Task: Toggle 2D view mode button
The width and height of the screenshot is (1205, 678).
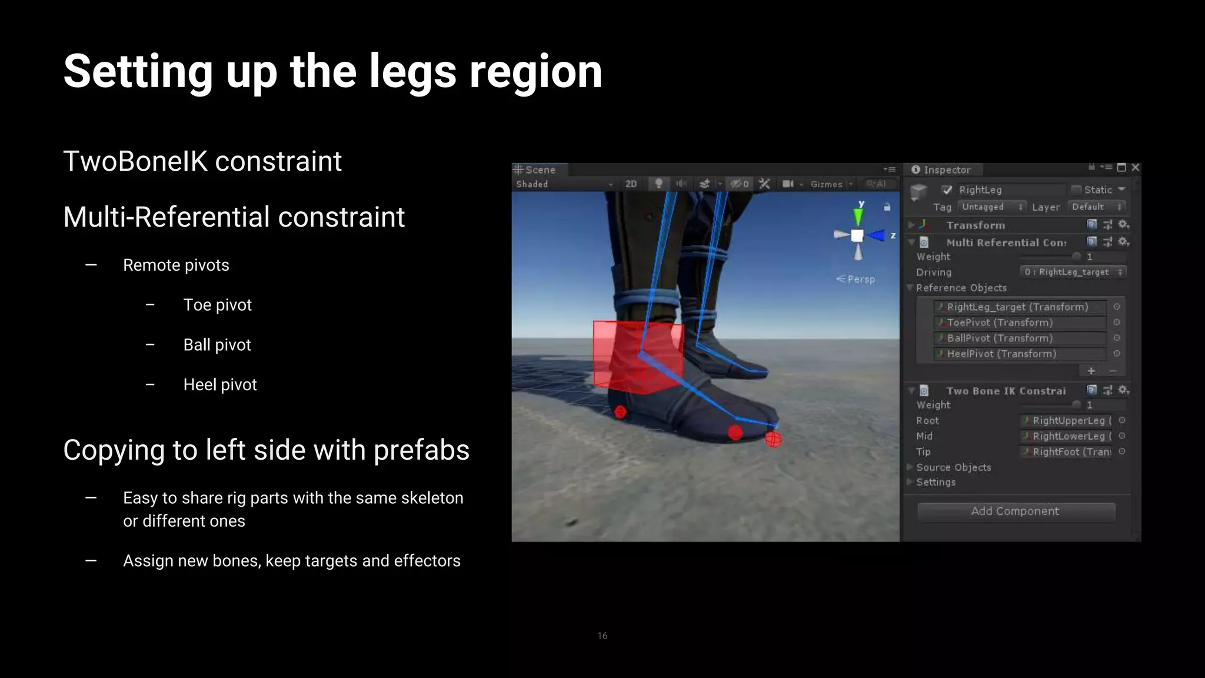Action: click(x=631, y=184)
